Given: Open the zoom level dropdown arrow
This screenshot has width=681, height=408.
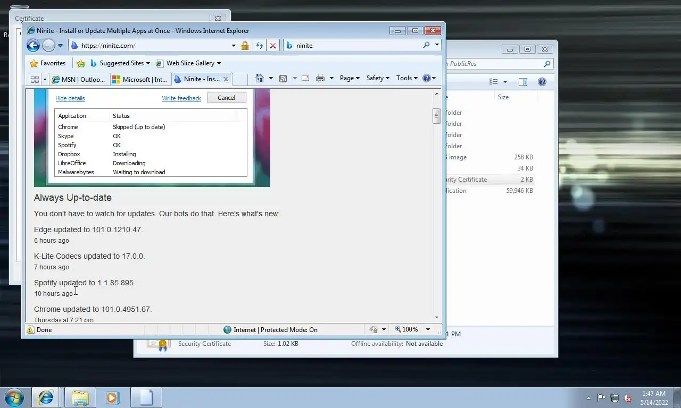Looking at the screenshot, I should (x=428, y=329).
